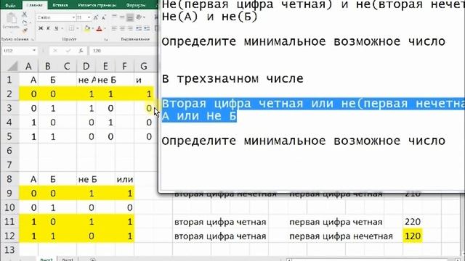Image resolution: width=465 pixels, height=261 pixels.
Task: Switch to the Главная ribbon tab
Action: 34,5
